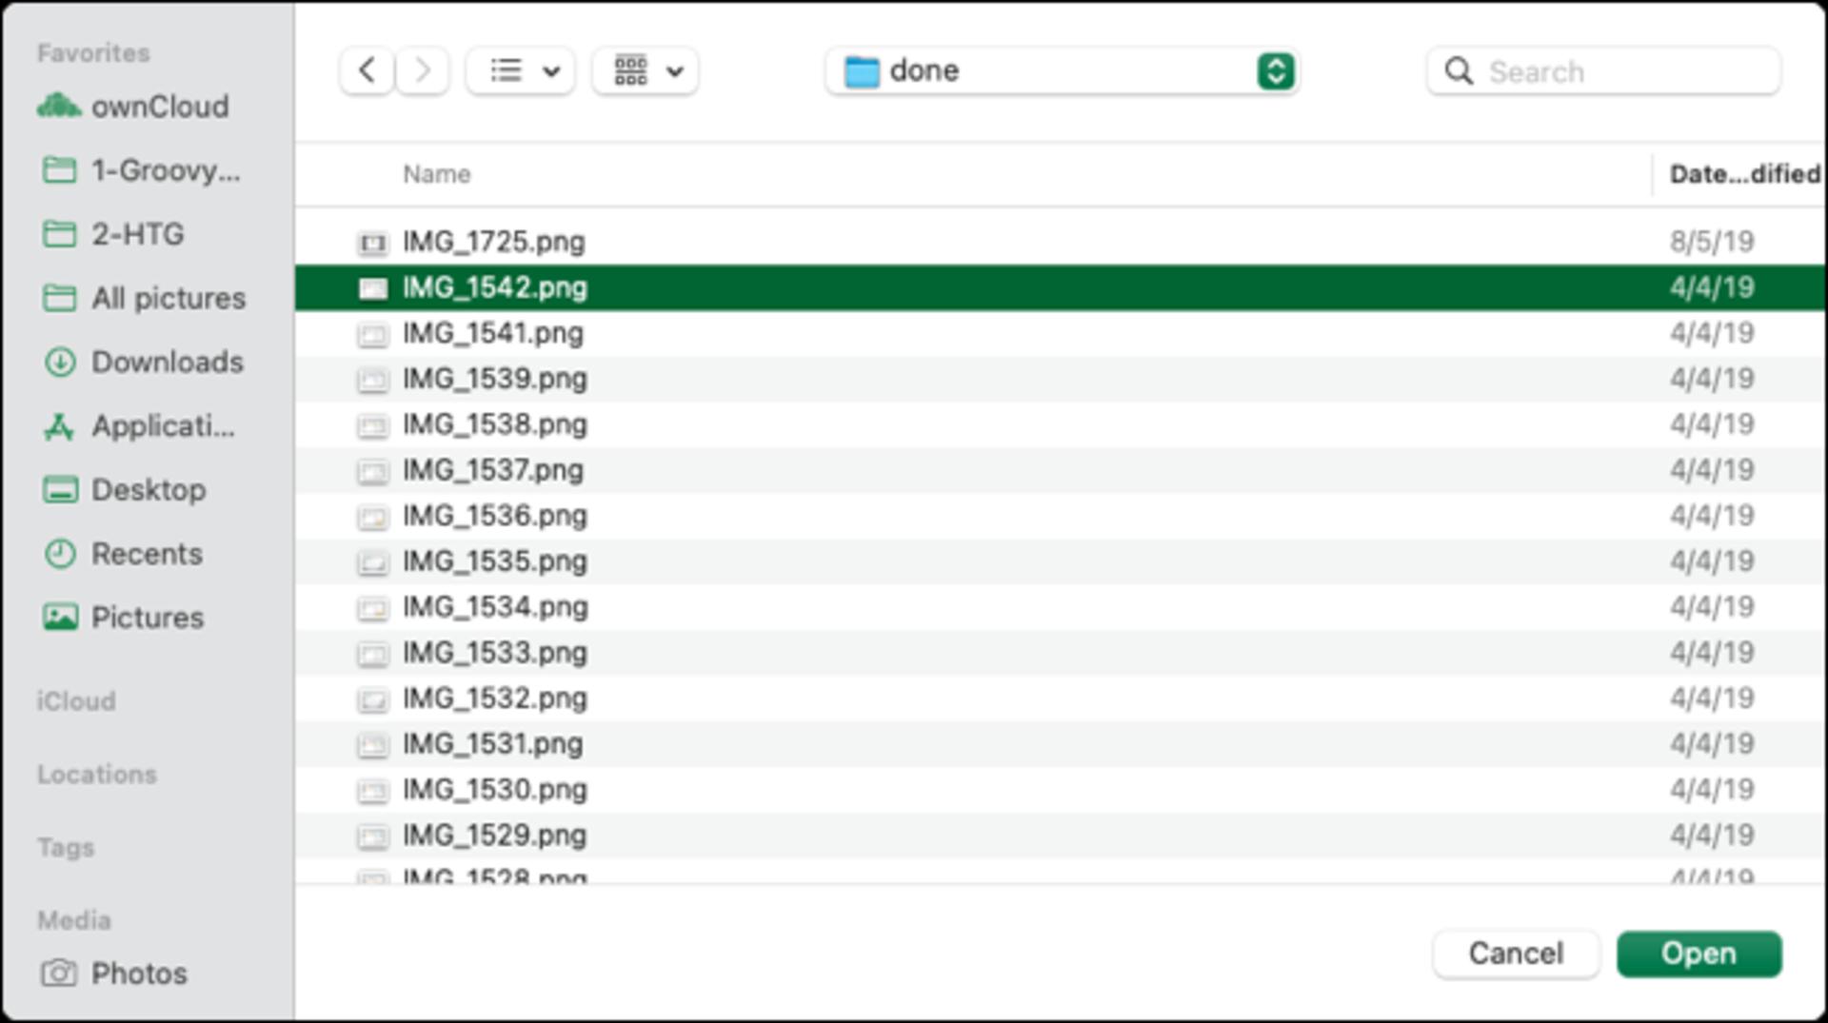Go back with the left chevron button
1828x1023 pixels.
367,70
